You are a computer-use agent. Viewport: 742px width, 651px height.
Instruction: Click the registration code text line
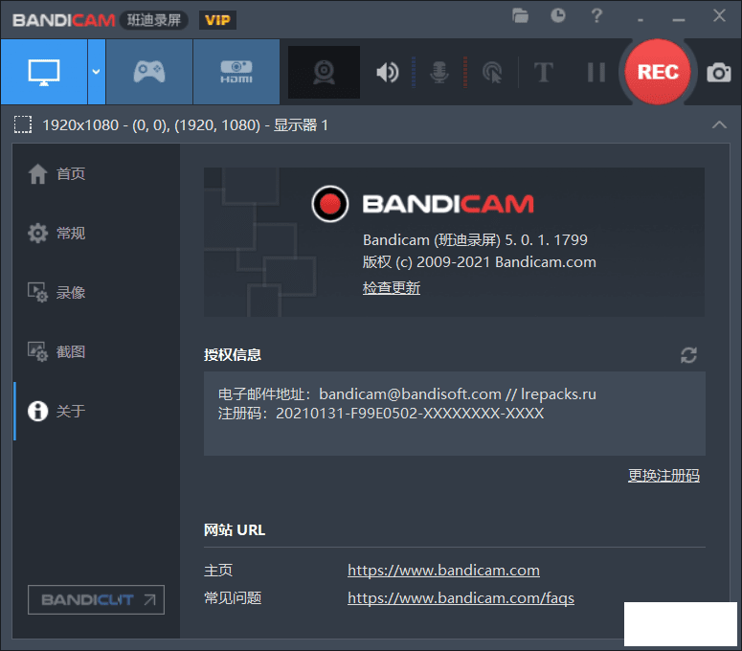coord(381,414)
